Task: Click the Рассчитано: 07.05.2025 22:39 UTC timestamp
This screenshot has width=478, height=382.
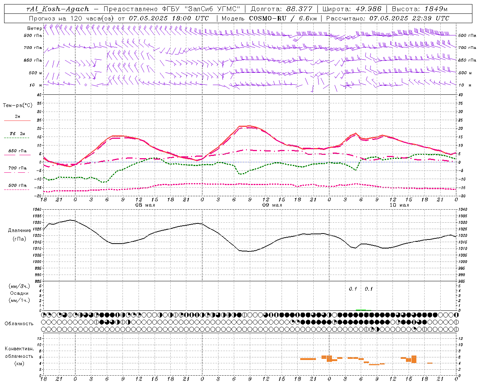Action: click(388, 18)
